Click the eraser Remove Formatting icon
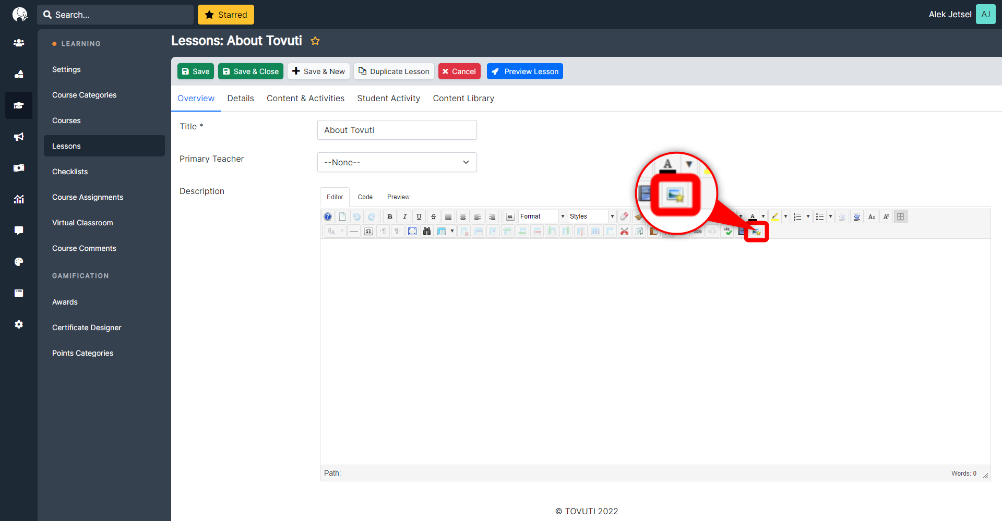Viewport: 1002px width, 521px height. (624, 216)
